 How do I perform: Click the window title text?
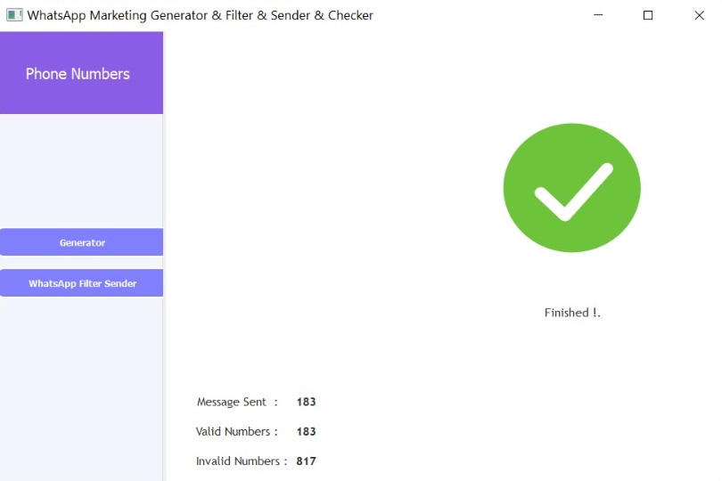click(x=201, y=15)
